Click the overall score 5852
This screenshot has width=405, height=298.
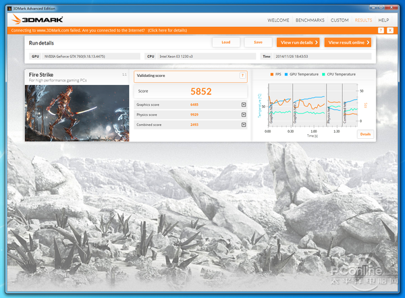(x=201, y=91)
